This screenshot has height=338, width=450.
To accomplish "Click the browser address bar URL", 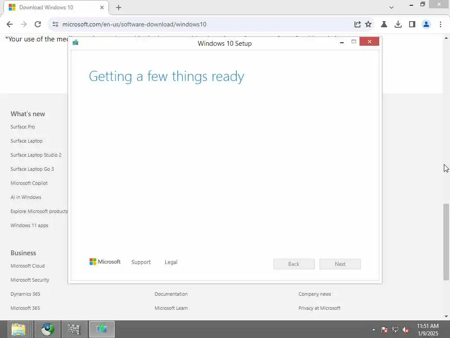I will (x=134, y=25).
